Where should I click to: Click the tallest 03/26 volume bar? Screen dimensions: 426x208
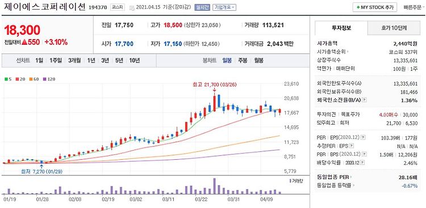[214, 186]
